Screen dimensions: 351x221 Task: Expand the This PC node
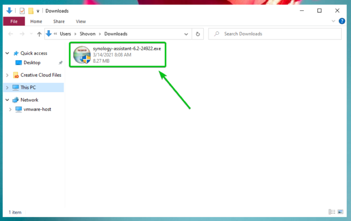7,88
